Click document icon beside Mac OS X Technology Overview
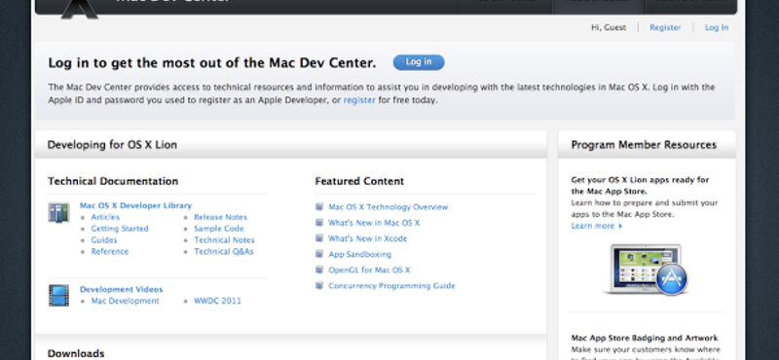The height and width of the screenshot is (360, 779). (x=319, y=206)
